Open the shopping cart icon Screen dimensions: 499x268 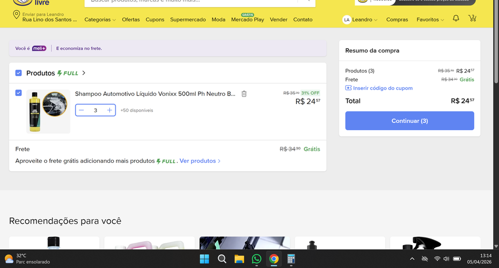(472, 18)
